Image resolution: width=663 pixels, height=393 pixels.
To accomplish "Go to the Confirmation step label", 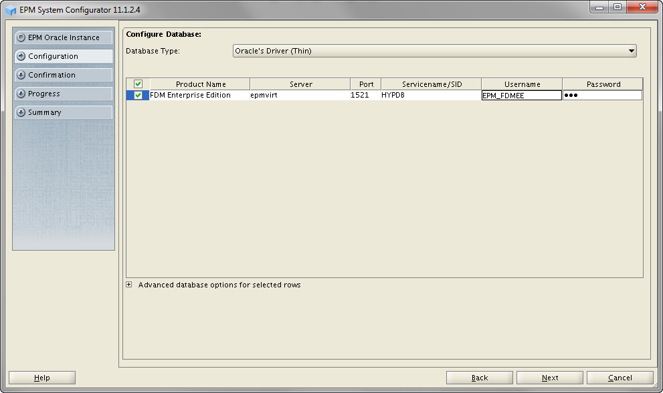I will (52, 75).
